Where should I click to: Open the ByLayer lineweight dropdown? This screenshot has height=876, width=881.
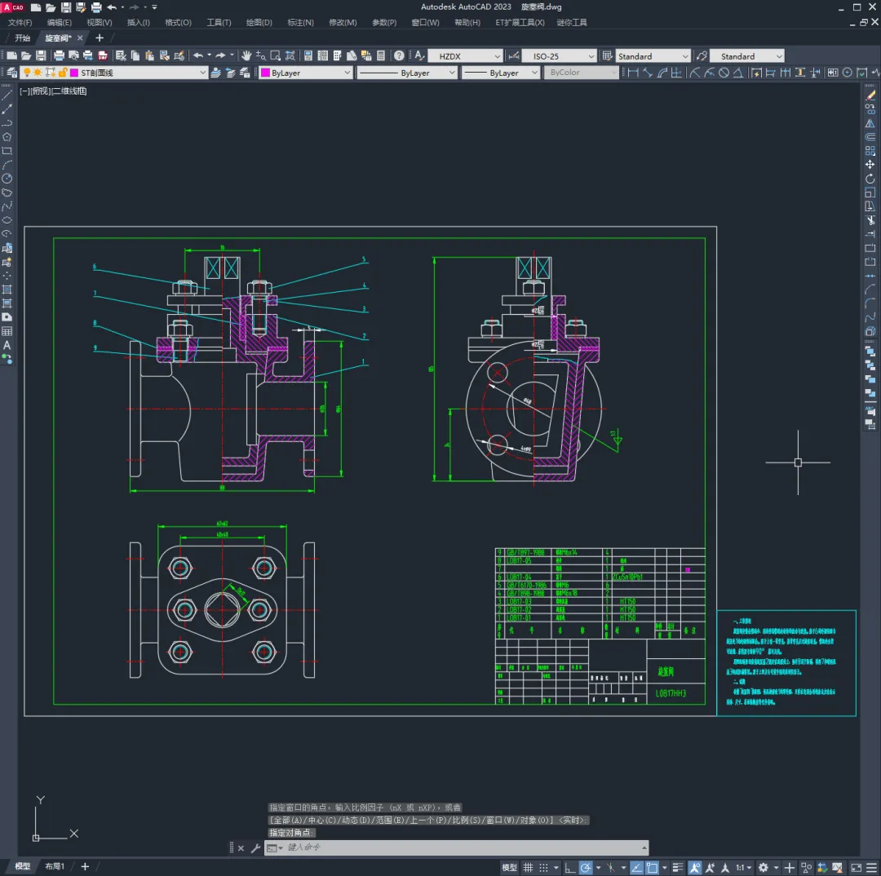[x=501, y=73]
